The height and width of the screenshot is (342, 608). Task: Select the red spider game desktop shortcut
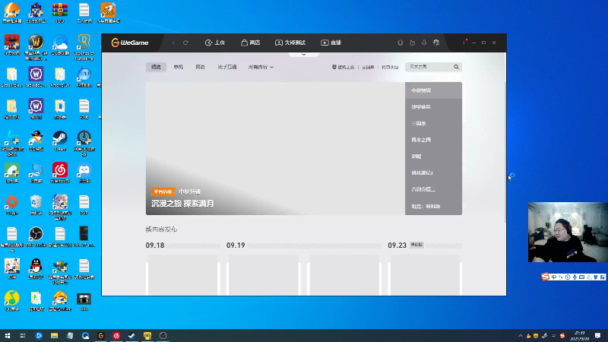coord(12,45)
